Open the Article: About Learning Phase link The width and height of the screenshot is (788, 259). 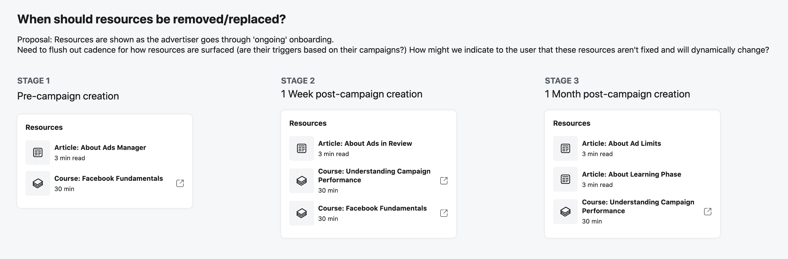tap(631, 174)
